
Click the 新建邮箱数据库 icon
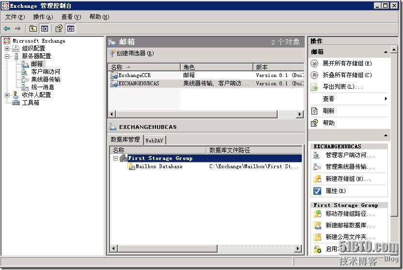pos(317,225)
